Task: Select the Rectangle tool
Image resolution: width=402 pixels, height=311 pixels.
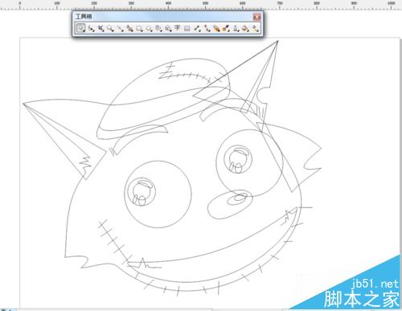Action: pos(139,28)
